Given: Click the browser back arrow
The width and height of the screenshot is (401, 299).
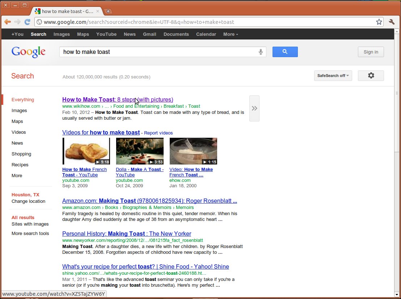Looking at the screenshot, I should coord(7,22).
